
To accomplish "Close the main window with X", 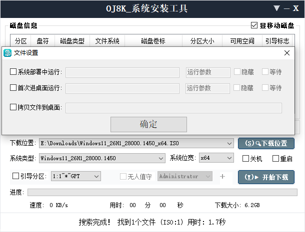I will point(295,8).
